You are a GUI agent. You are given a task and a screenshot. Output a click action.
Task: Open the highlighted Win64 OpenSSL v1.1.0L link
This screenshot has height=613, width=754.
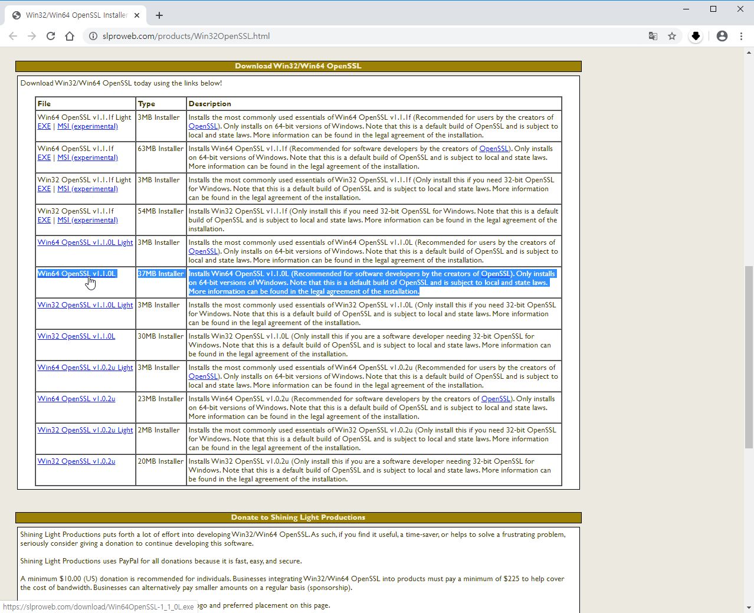(x=77, y=274)
